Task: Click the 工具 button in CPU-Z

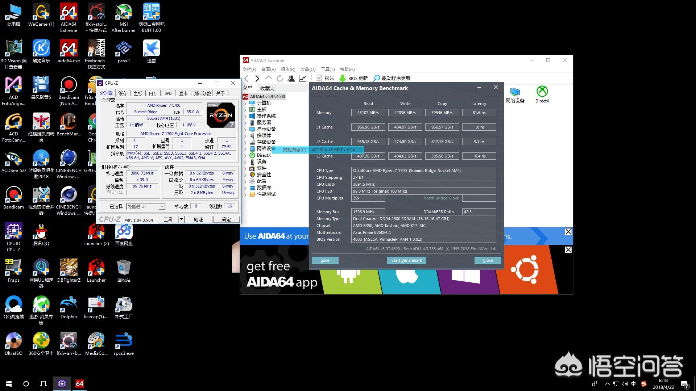Action: pos(168,219)
